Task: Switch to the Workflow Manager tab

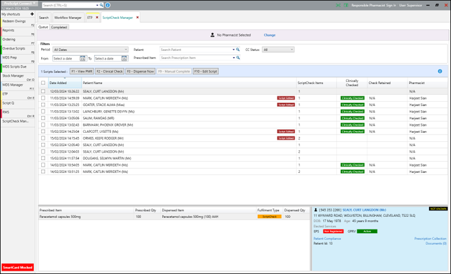Action: 68,18
